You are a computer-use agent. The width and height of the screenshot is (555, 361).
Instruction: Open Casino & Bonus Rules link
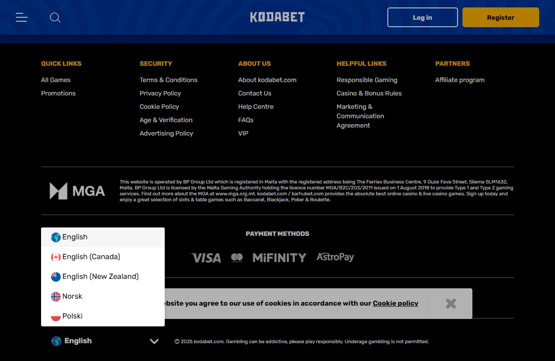click(369, 93)
